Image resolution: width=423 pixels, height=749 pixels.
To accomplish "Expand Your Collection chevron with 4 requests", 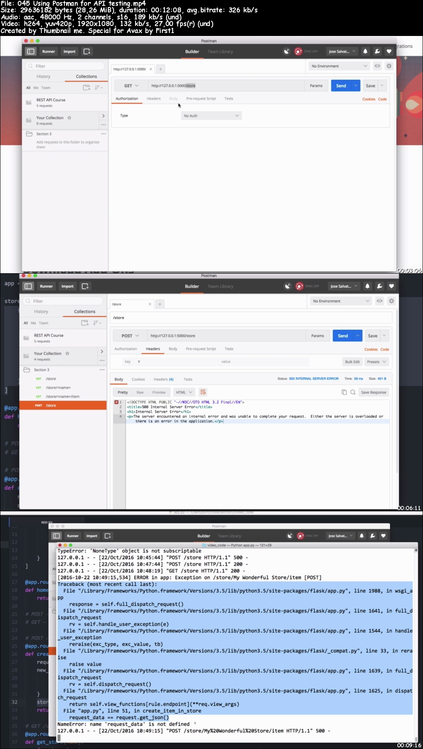I will coord(102,351).
